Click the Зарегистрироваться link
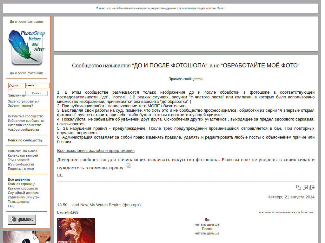Screen dimensions: 325x243 pos(23,101)
